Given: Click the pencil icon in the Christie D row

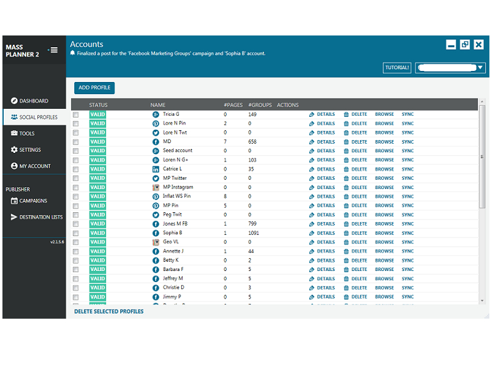Looking at the screenshot, I should tap(312, 288).
